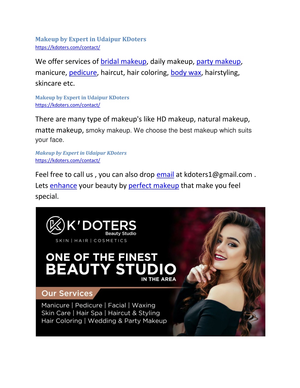Viewport: 300px width, 388px height.
Task: Click the BEAUTY STUDIO headline in banner
Action: pos(111,269)
